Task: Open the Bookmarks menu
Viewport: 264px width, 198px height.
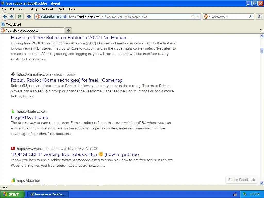Action: click(48, 9)
